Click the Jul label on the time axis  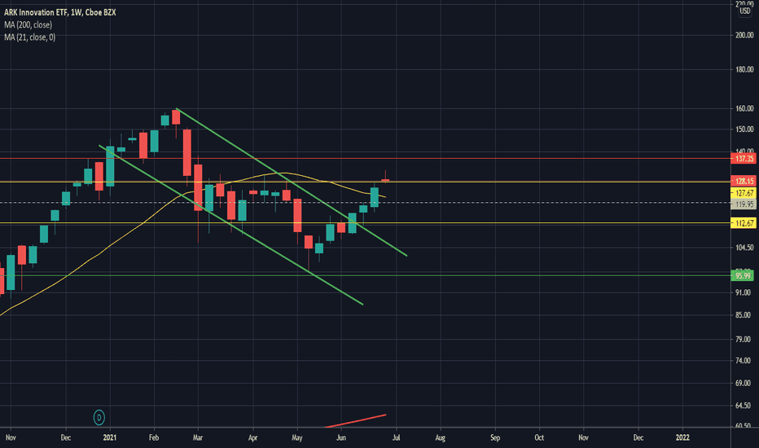[397, 438]
